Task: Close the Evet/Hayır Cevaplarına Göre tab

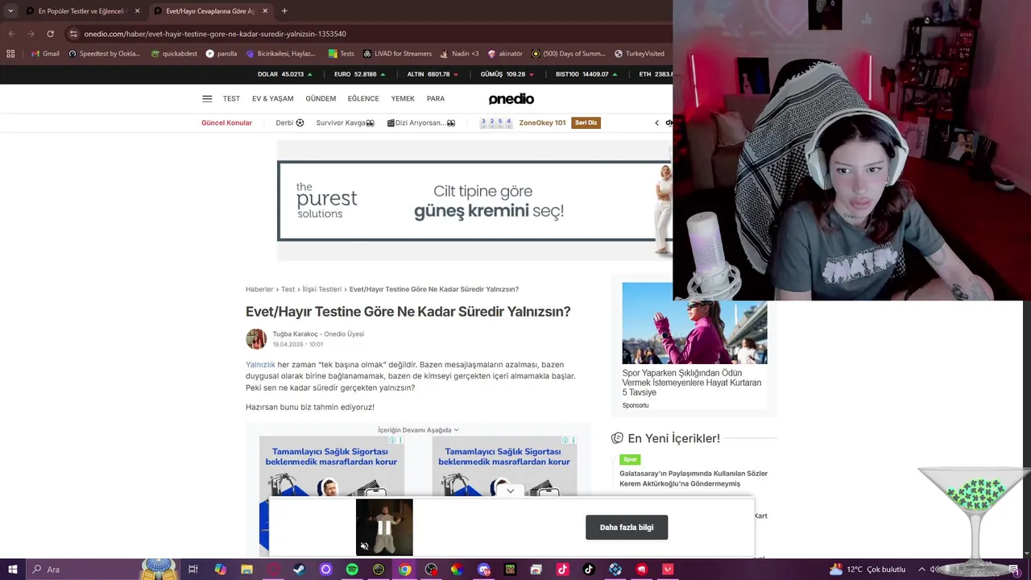Action: [265, 11]
